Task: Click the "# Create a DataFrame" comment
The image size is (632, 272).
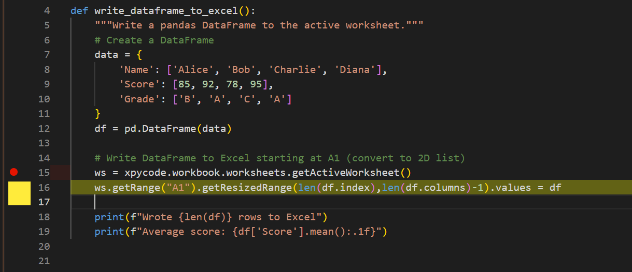Action: click(x=154, y=40)
